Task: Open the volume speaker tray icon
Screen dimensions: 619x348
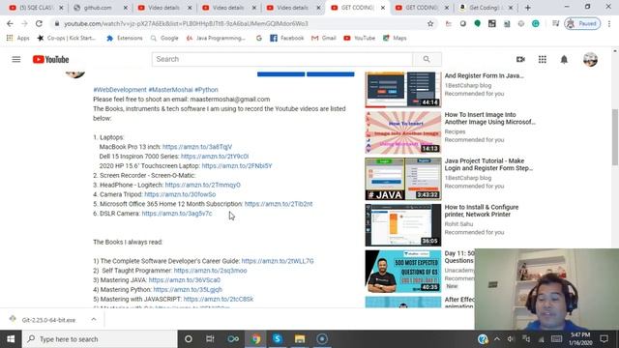Action: coord(511,339)
